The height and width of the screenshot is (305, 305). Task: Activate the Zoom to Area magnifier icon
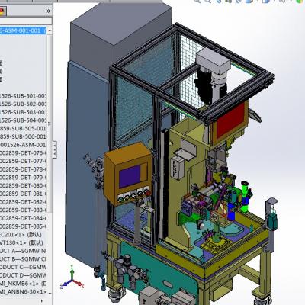point(208,2)
